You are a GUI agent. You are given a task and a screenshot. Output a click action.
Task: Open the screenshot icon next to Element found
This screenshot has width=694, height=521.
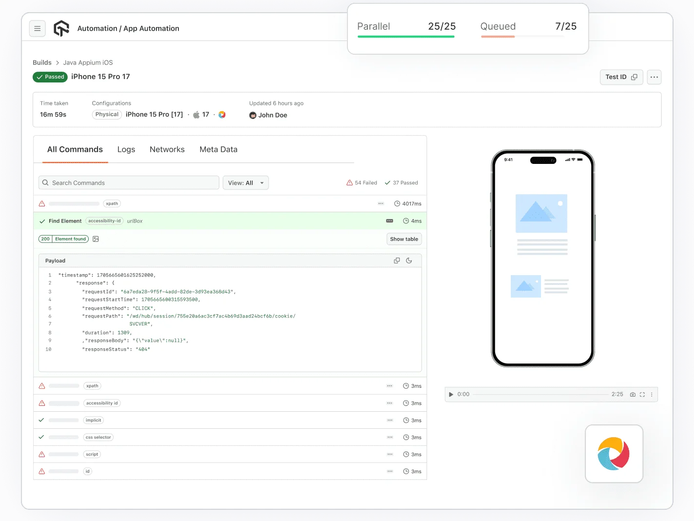(96, 239)
